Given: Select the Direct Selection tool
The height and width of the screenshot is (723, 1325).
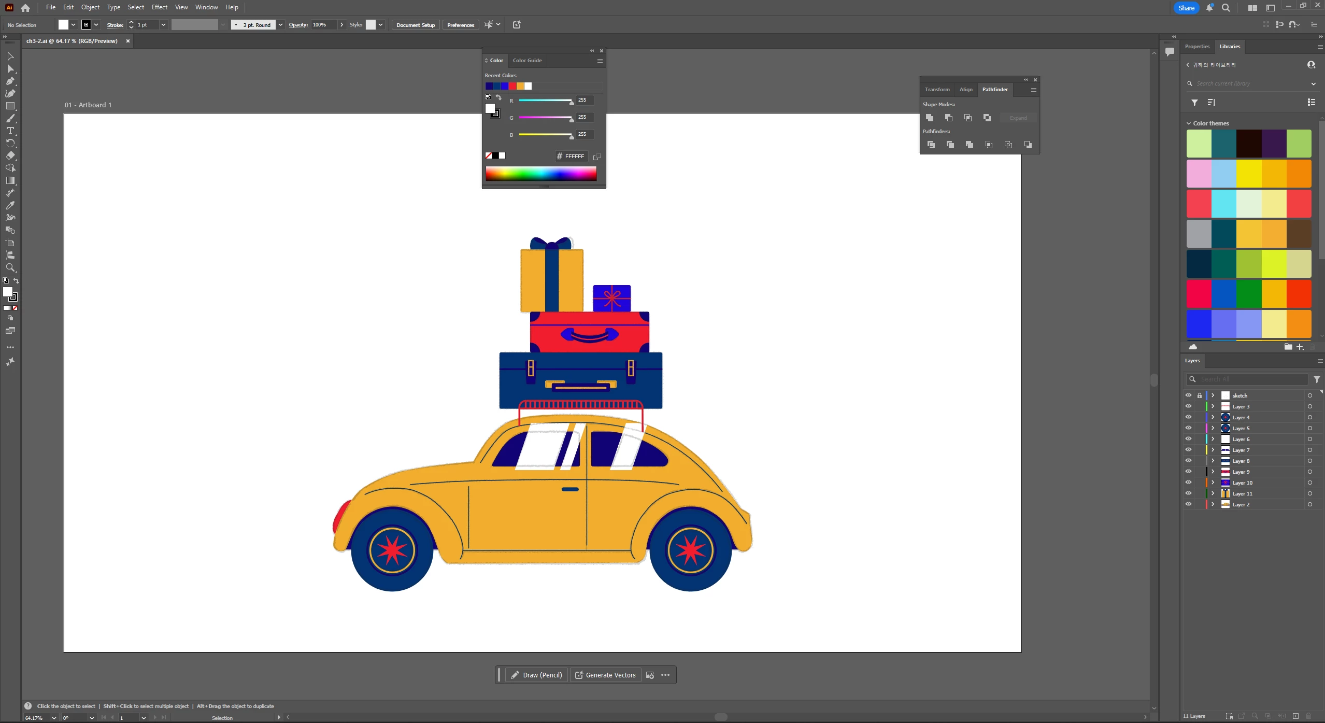Looking at the screenshot, I should (10, 68).
